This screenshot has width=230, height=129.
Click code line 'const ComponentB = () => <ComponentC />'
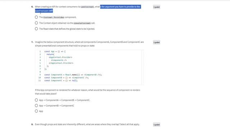pyautogui.click(x=66, y=78)
